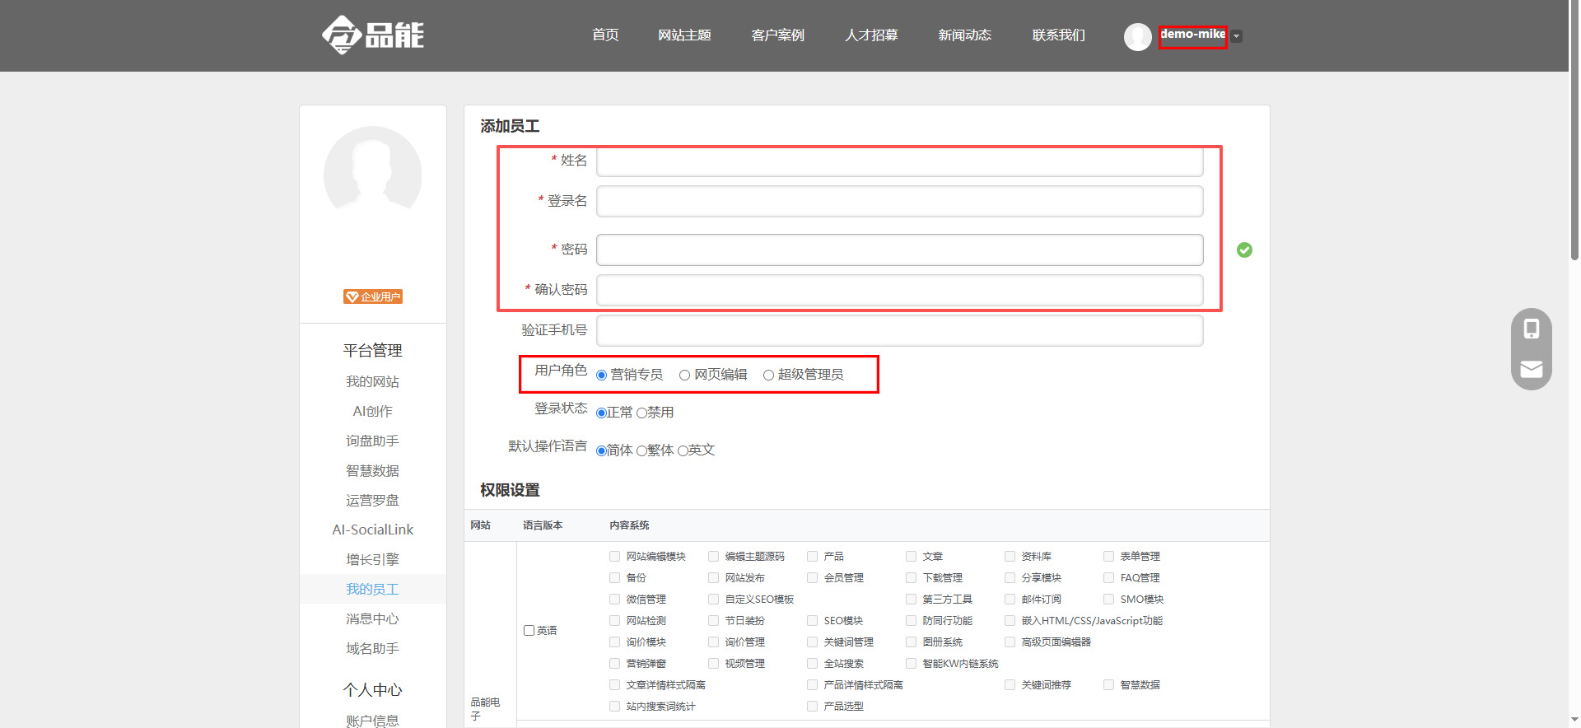Click the page vertical scrollbar

pyautogui.click(x=1574, y=132)
